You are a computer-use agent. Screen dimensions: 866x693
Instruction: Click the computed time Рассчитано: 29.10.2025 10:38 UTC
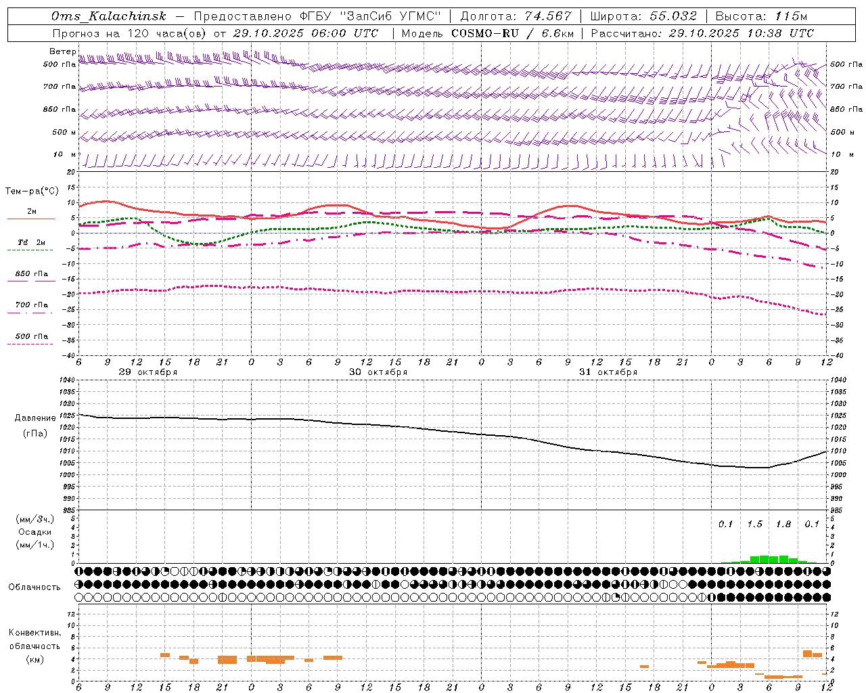pyautogui.click(x=702, y=33)
